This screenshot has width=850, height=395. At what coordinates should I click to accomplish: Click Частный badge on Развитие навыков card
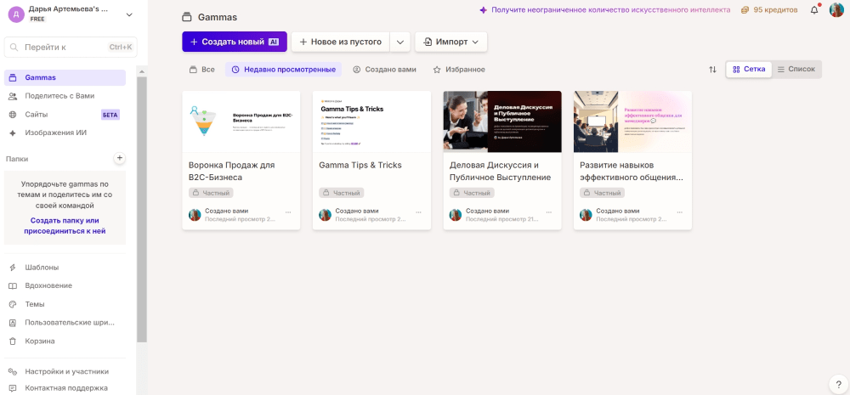point(603,193)
